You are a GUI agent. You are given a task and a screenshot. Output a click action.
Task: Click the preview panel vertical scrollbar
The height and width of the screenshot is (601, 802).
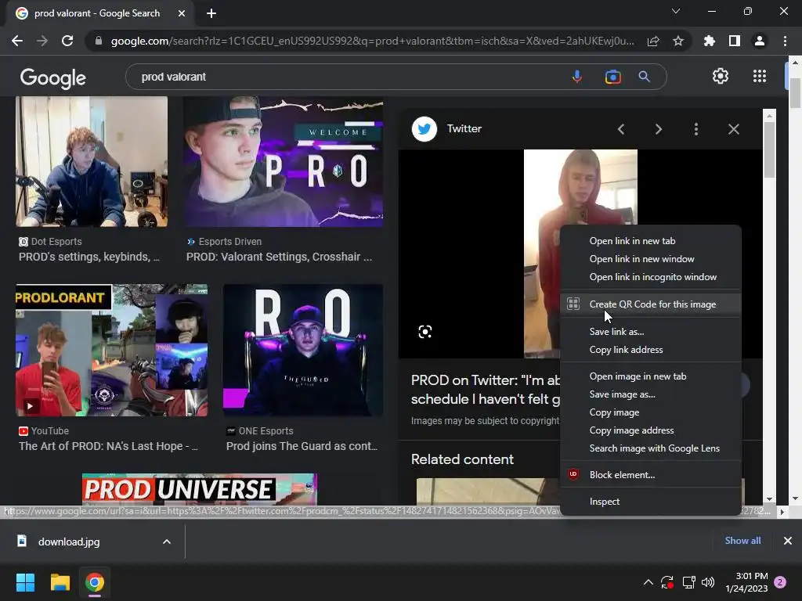coord(769,151)
